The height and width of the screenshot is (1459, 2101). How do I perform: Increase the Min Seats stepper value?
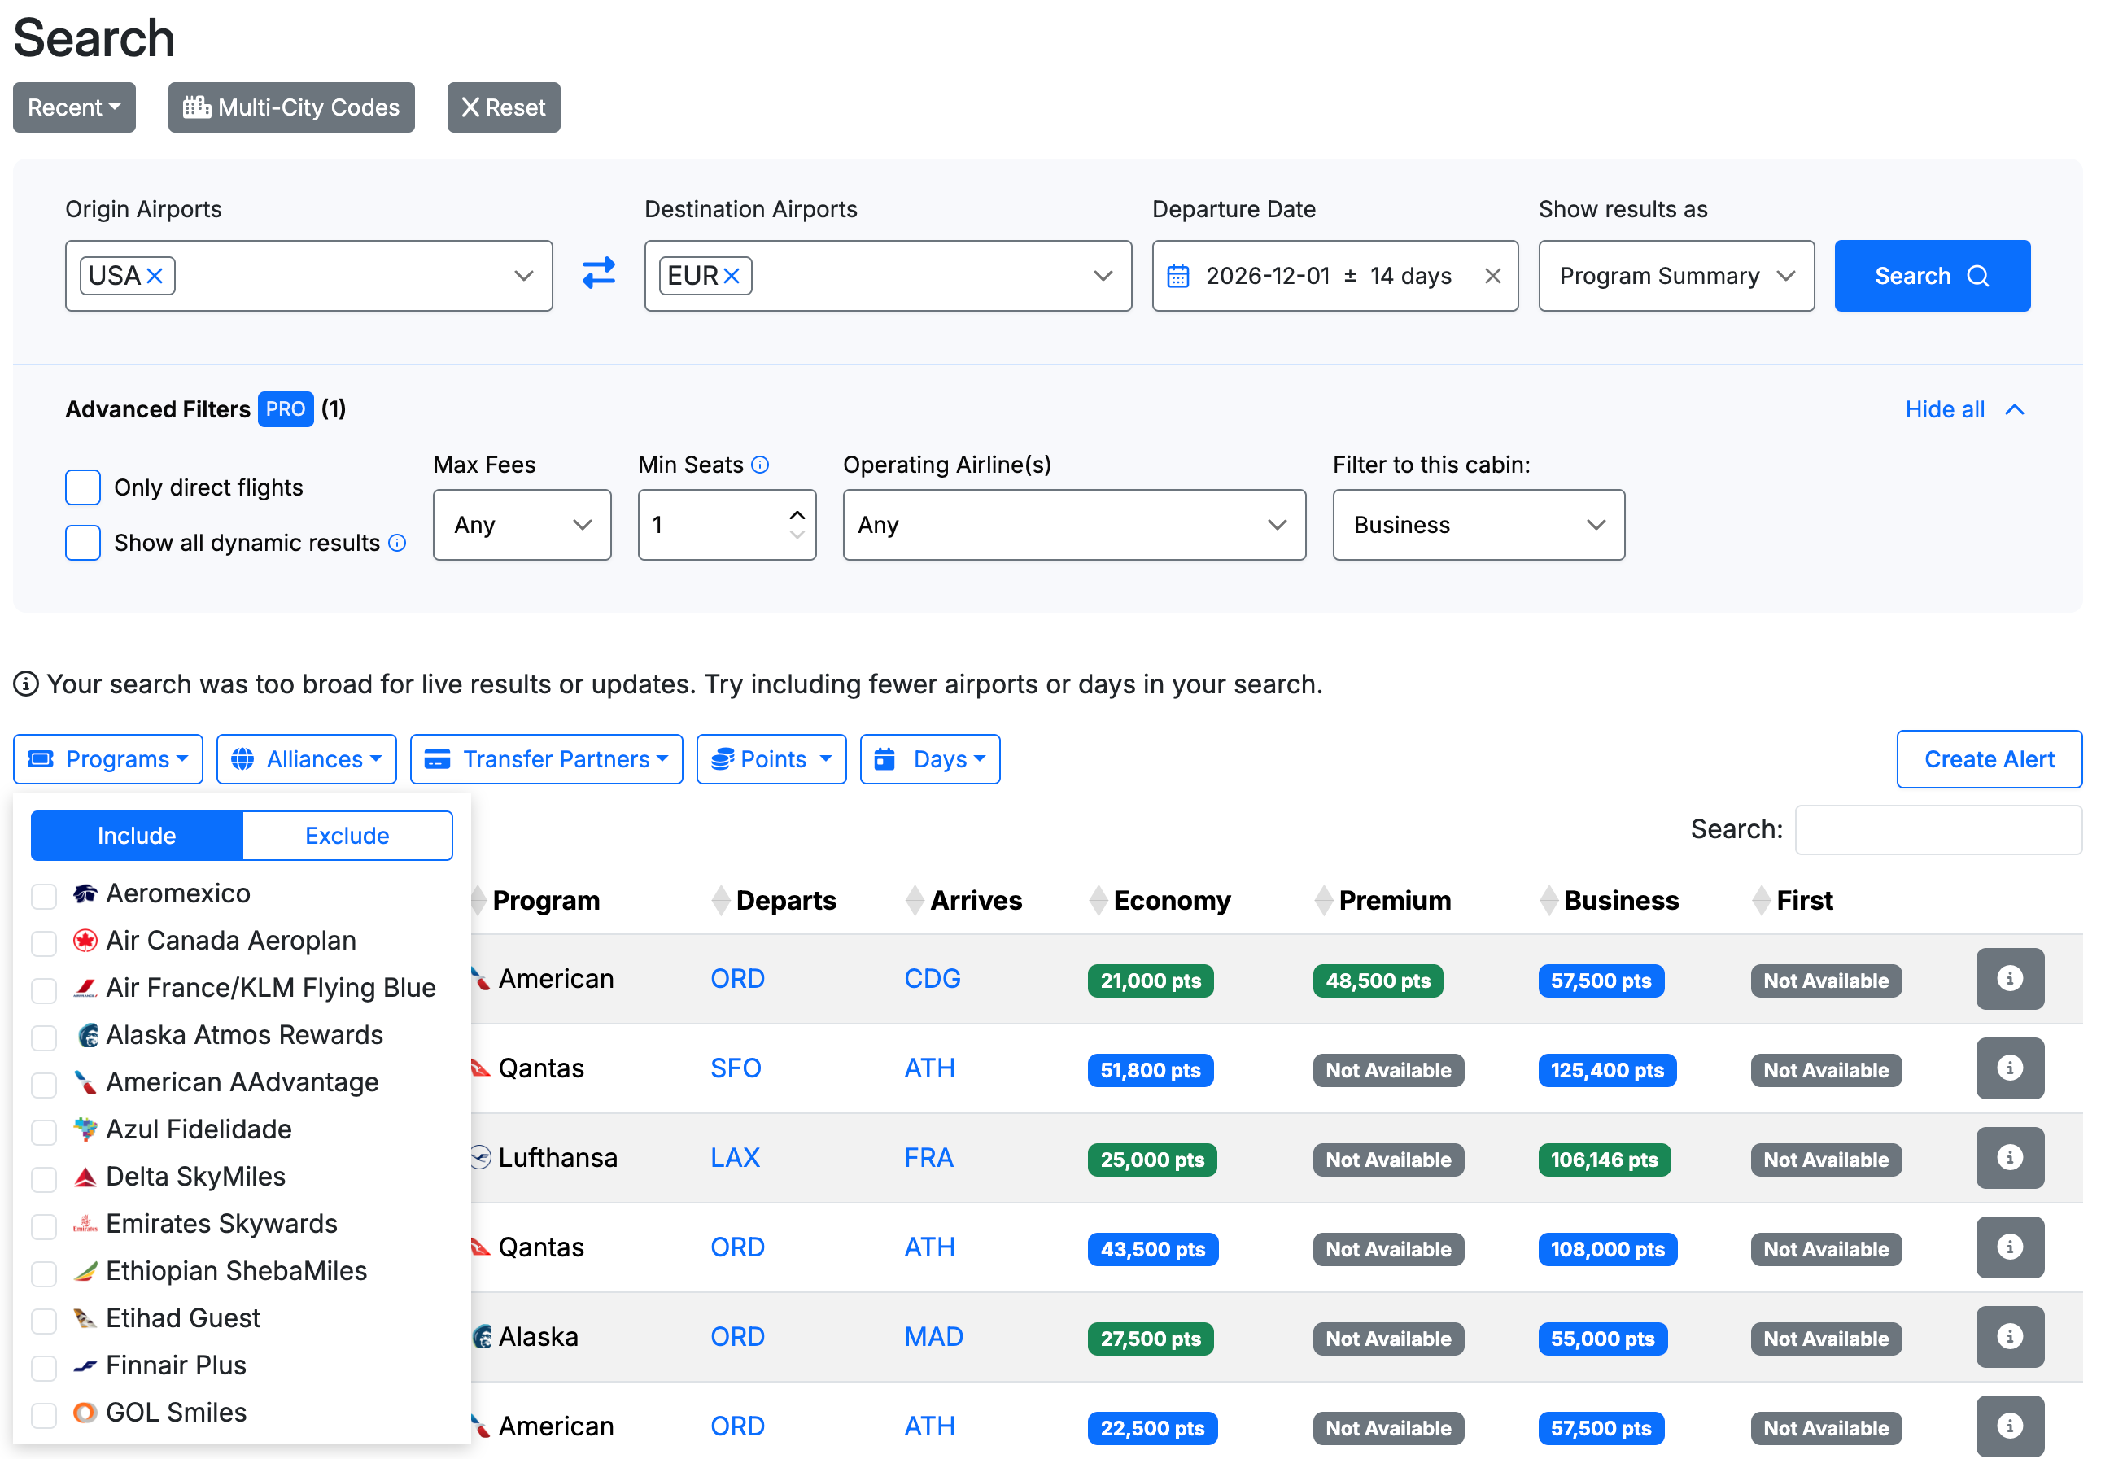pos(797,516)
